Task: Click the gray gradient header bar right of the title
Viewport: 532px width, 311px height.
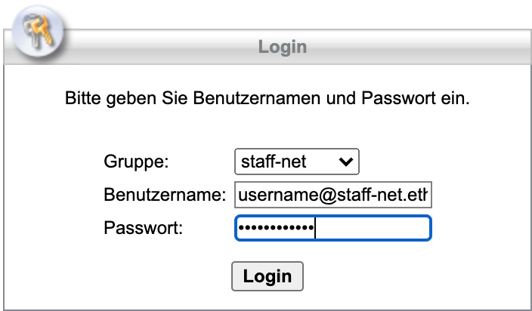Action: click(419, 47)
